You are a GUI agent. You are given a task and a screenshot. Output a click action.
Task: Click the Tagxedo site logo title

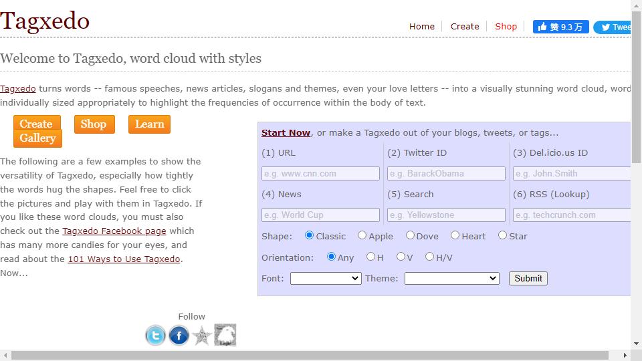coord(45,21)
